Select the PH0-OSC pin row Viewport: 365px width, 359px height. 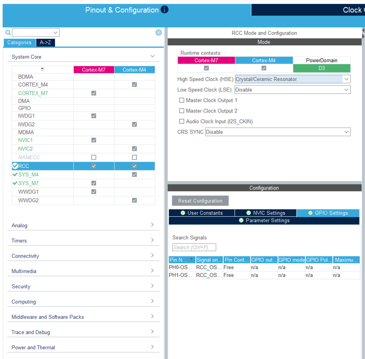264,267
